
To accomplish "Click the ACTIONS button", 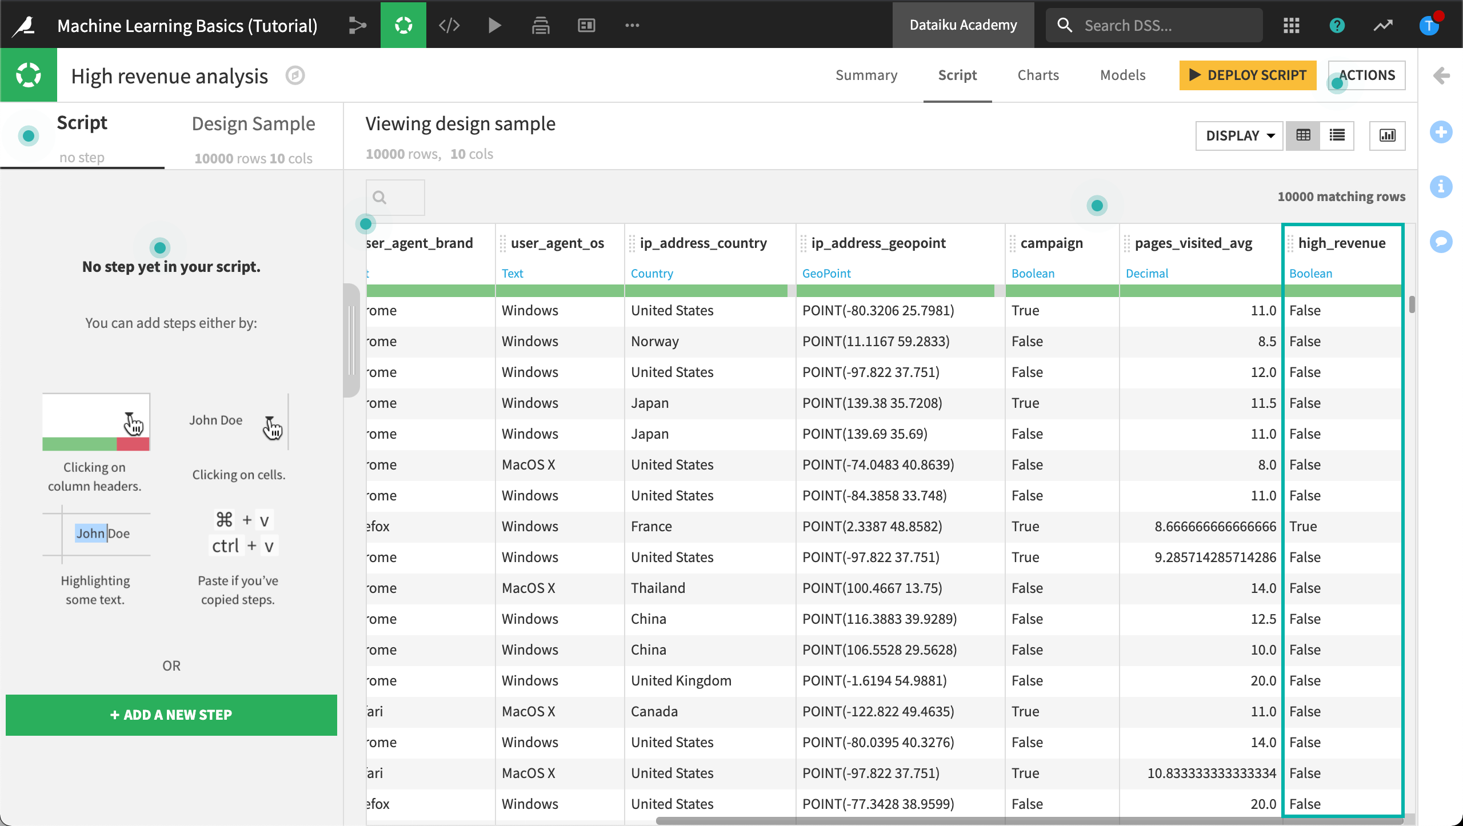I will 1367,75.
